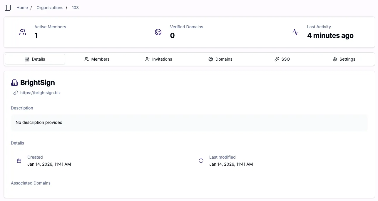Screen dimensions: 378x201
Task: Click the 'Description' section label
Action: [x=22, y=108]
